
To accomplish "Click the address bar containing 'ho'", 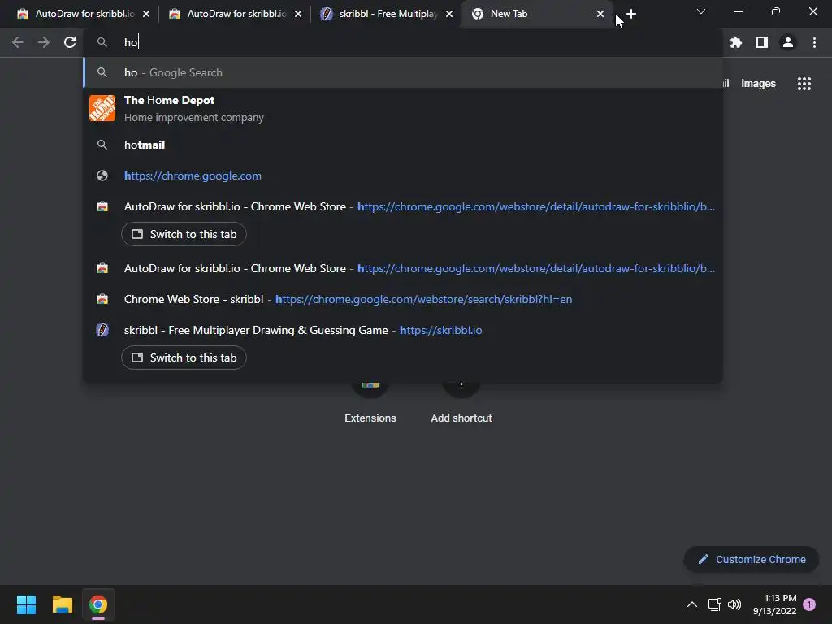I will [x=403, y=42].
